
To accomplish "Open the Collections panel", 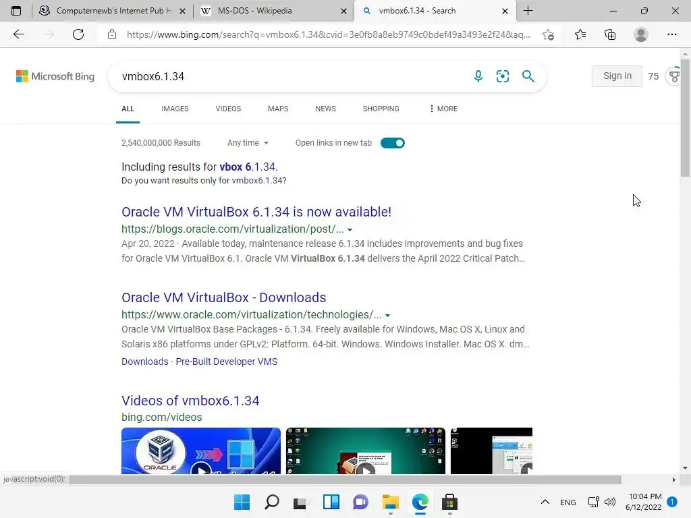I will coord(610,34).
